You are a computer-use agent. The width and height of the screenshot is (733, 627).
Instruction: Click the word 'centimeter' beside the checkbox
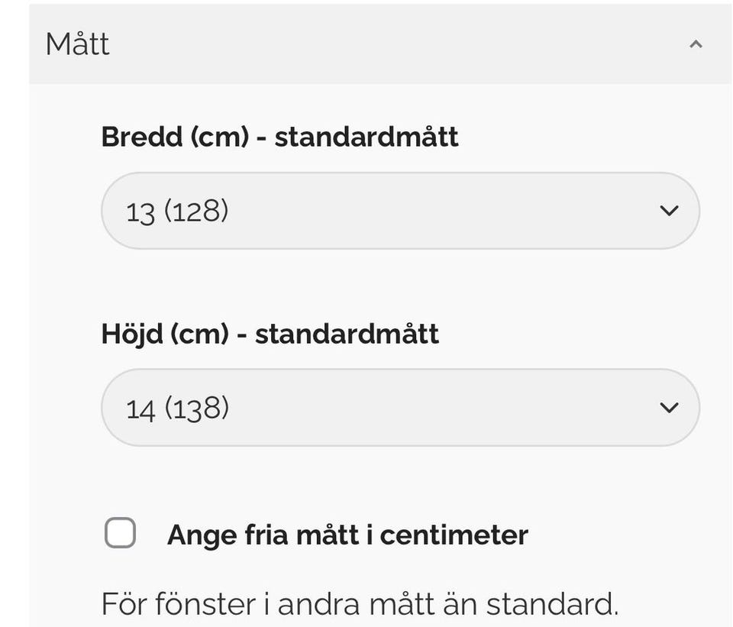tap(454, 535)
